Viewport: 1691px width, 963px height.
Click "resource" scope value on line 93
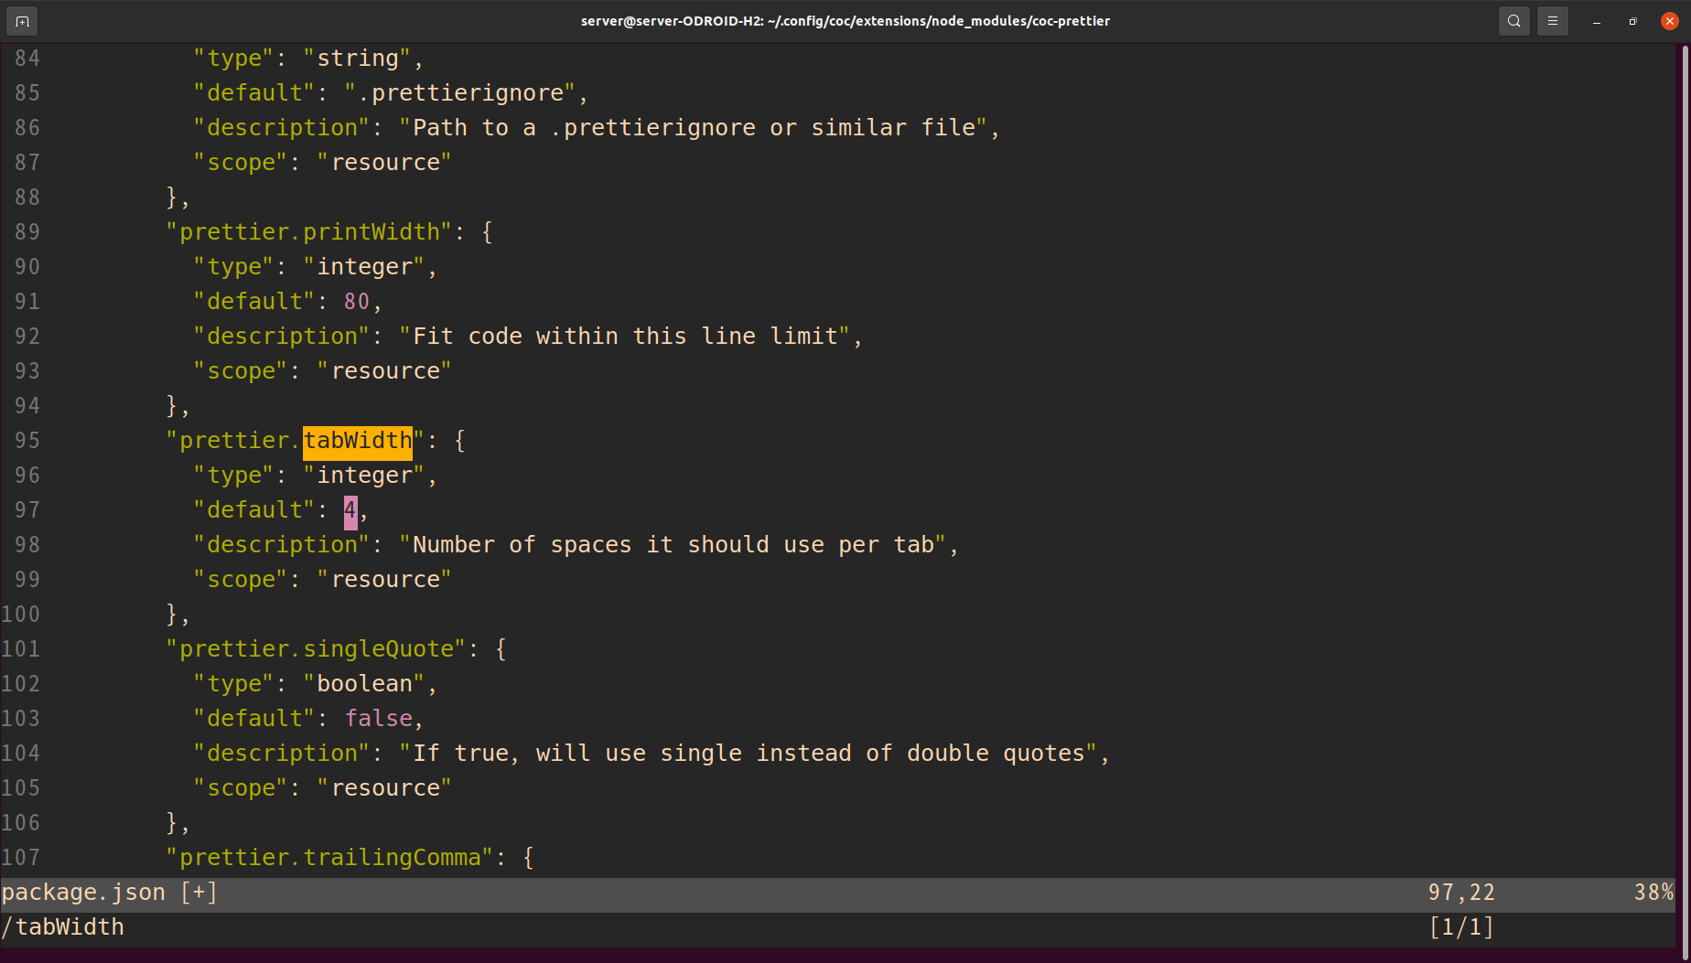385,371
